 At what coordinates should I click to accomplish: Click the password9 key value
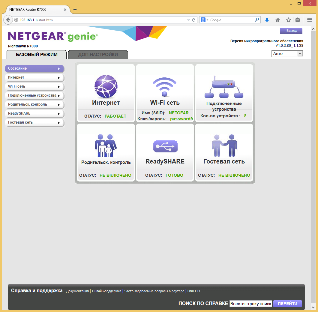tap(181, 119)
